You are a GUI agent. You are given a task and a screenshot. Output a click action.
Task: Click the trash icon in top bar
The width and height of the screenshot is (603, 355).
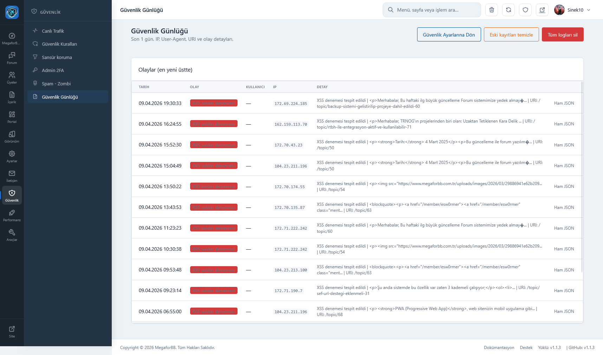click(x=492, y=10)
